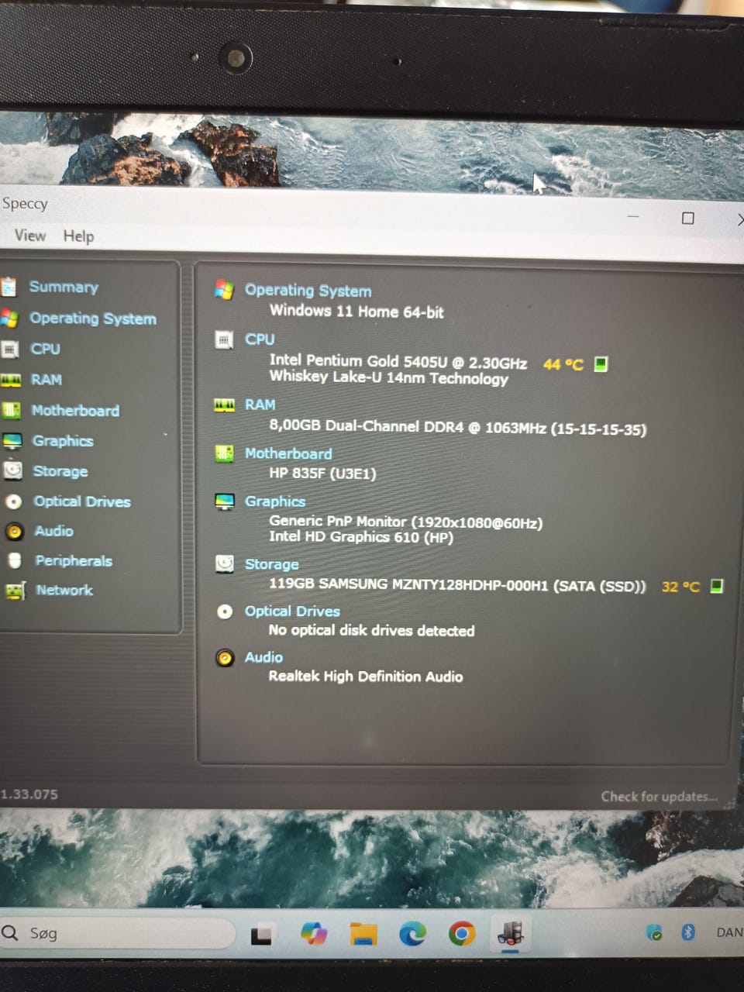This screenshot has height=992, width=744.
Task: Click the CPU icon in summary pane
Action: (x=224, y=339)
